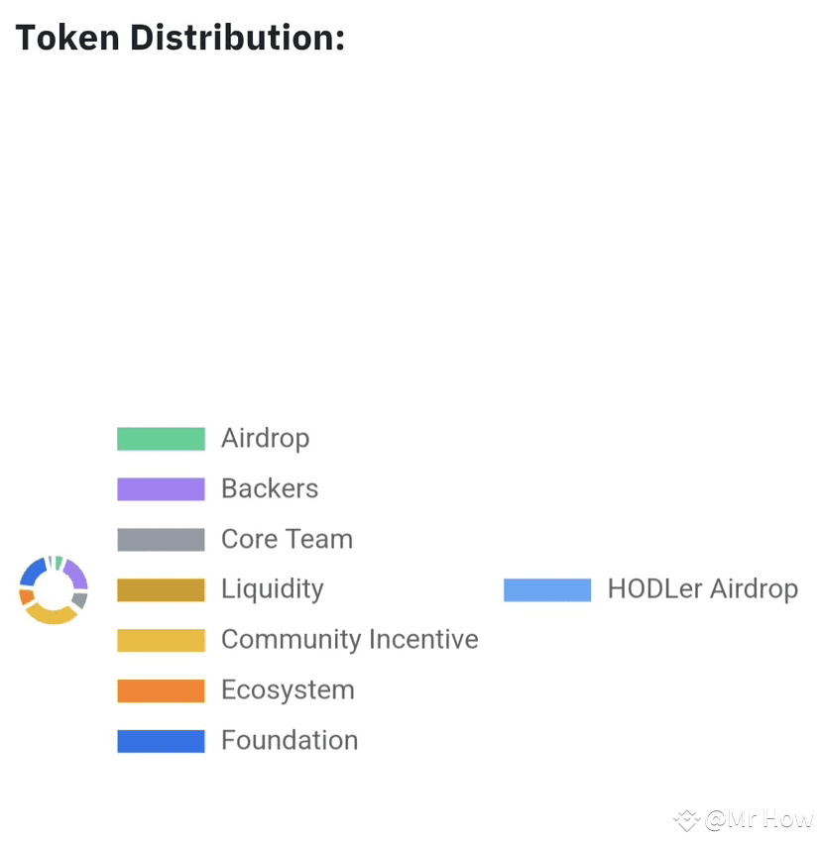Select the HODLer Airdrop legend text

click(x=702, y=589)
